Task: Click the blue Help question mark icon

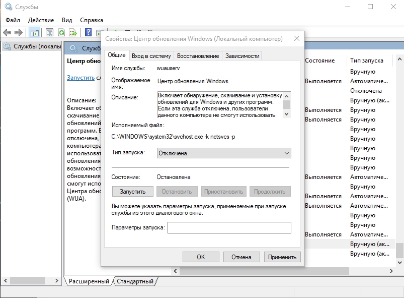Action: (88, 32)
